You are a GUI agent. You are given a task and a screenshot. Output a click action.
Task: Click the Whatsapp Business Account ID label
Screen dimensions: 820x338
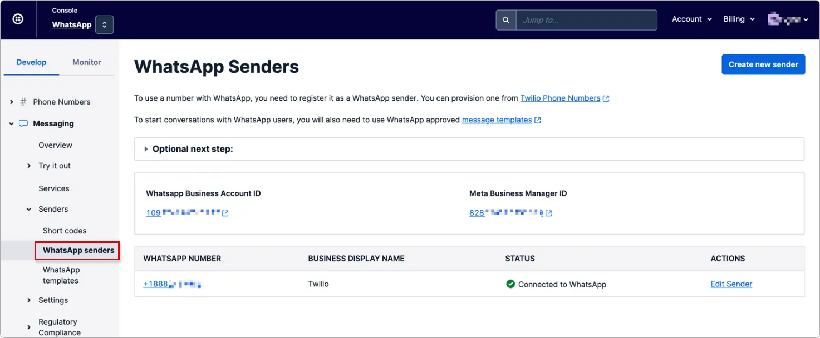pyautogui.click(x=203, y=193)
